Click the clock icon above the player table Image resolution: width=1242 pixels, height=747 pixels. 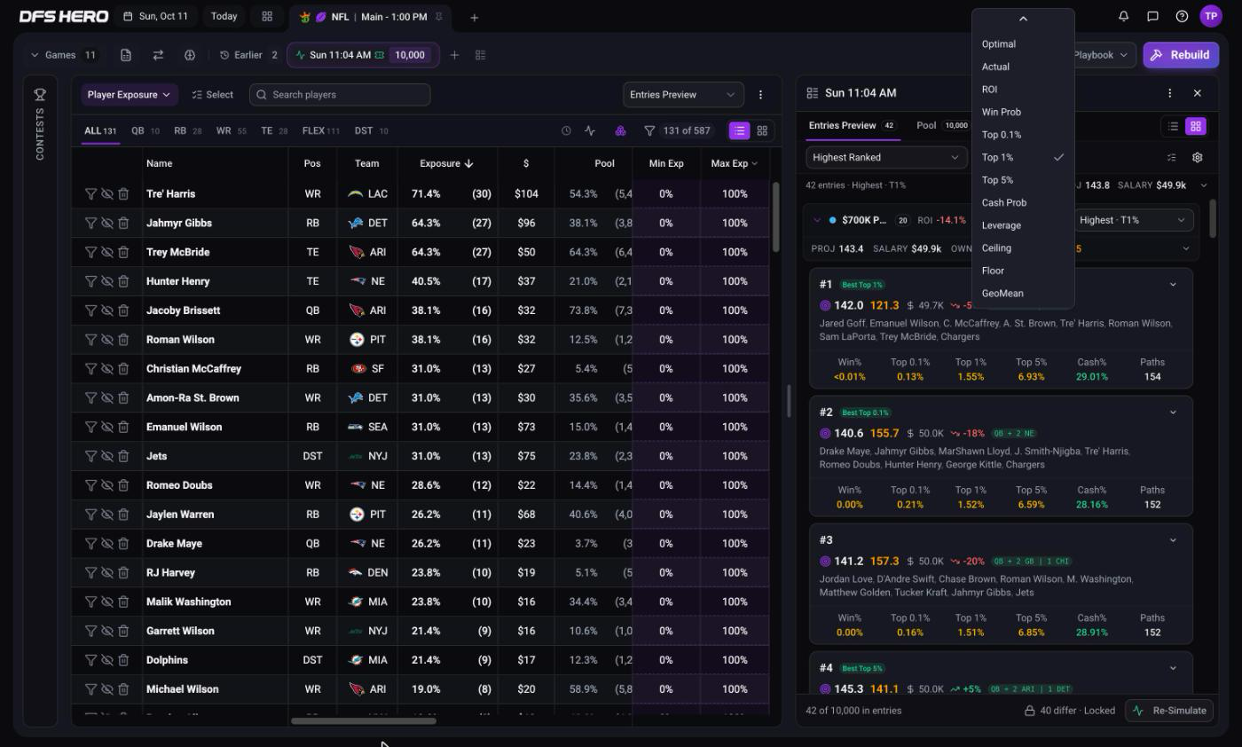pos(566,130)
